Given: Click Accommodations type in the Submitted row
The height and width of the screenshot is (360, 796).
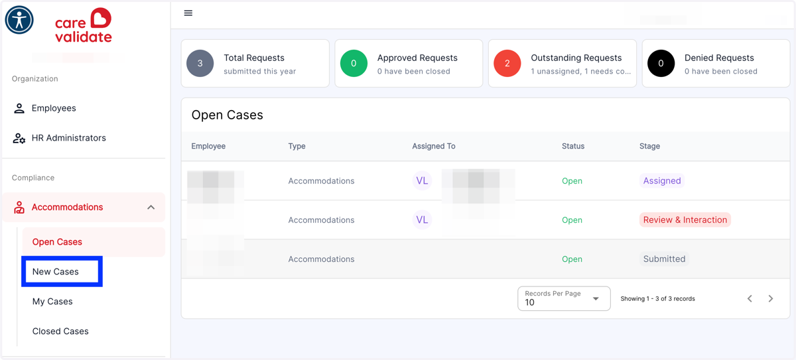Looking at the screenshot, I should [321, 259].
